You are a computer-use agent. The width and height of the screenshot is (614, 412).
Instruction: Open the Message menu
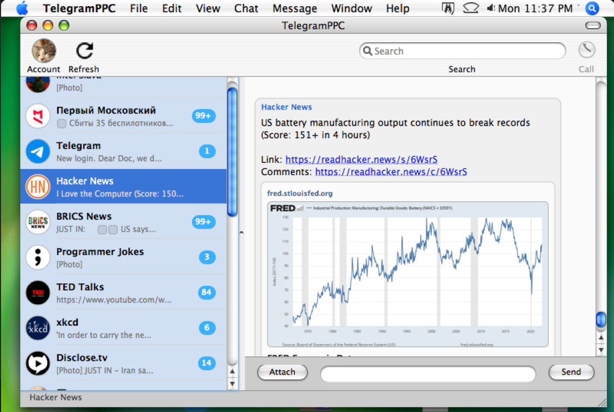294,8
